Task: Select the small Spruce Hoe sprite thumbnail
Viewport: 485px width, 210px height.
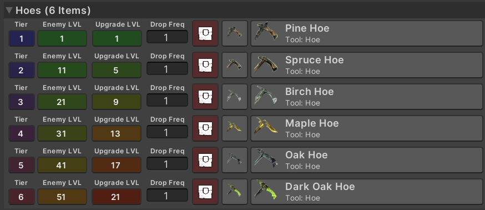Action: (x=235, y=65)
